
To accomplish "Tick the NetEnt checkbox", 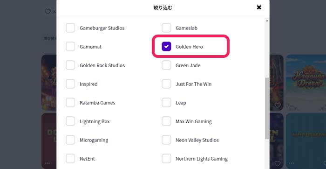I will point(70,159).
